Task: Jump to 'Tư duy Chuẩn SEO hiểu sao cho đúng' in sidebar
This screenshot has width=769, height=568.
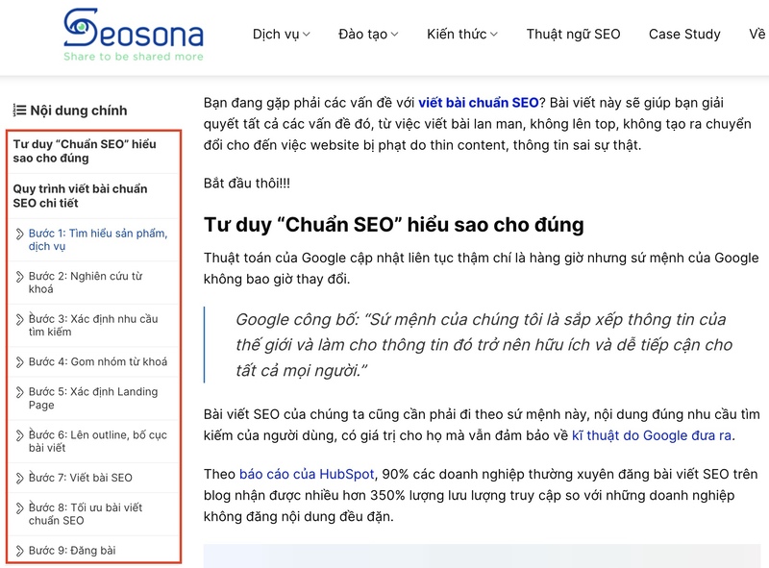Action: pyautogui.click(x=85, y=151)
